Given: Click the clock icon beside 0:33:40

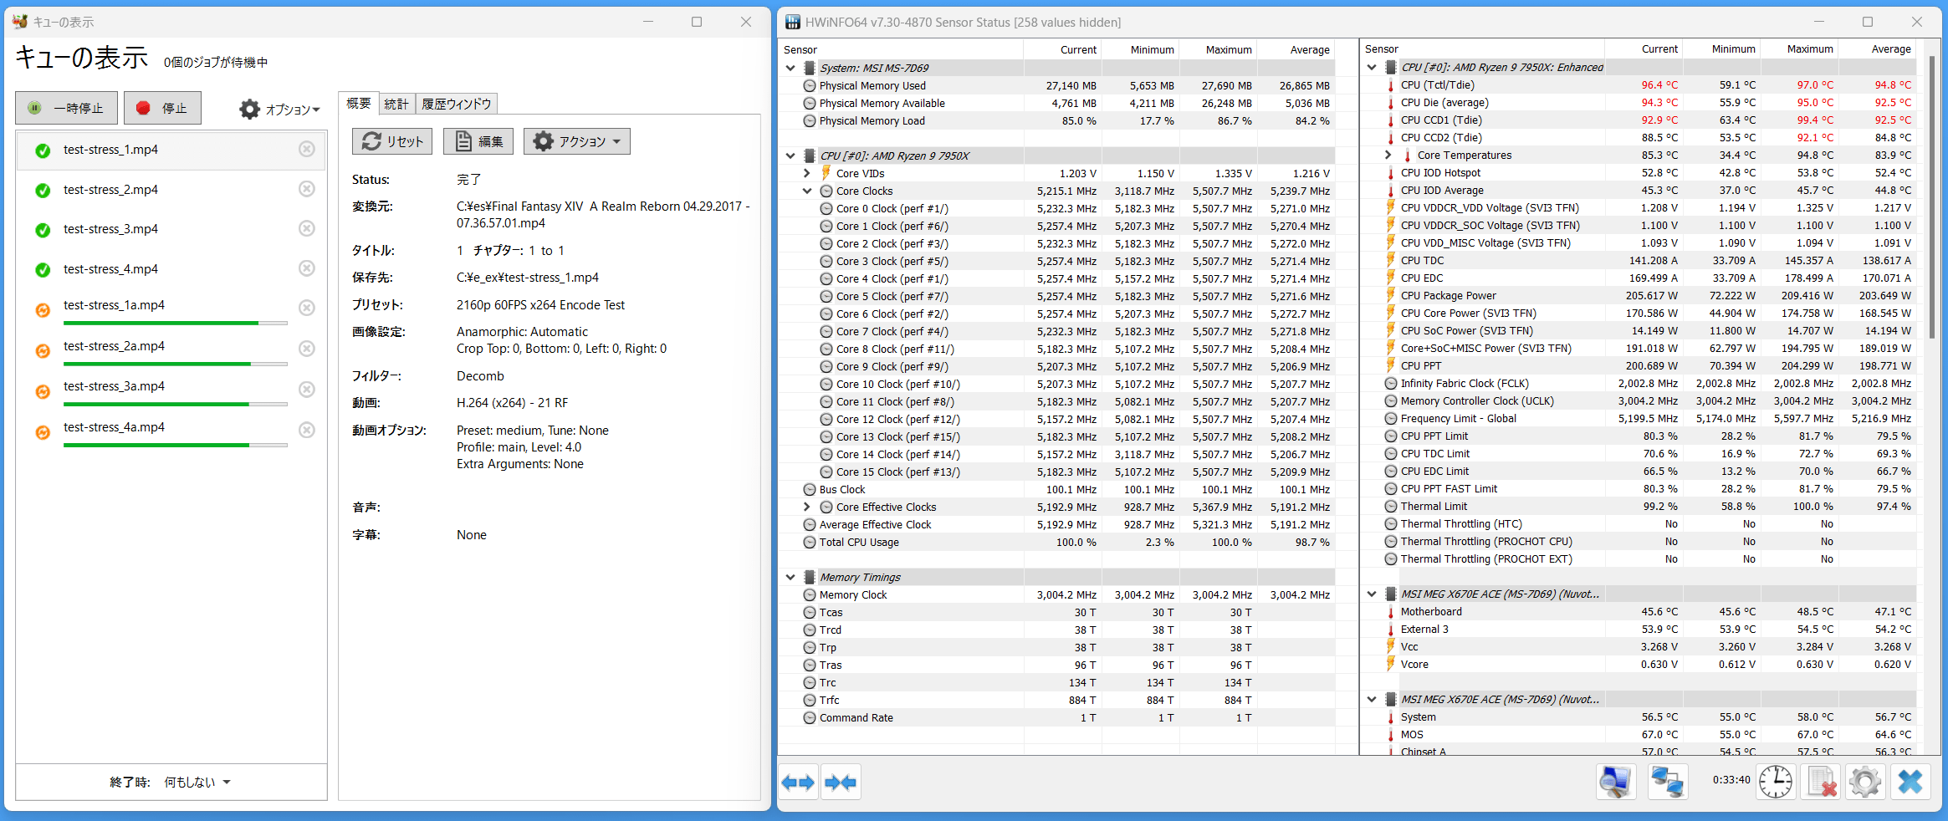Looking at the screenshot, I should [1775, 783].
